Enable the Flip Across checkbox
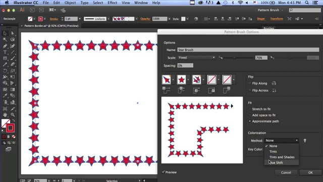This screenshot has width=323, height=182. click(x=250, y=90)
